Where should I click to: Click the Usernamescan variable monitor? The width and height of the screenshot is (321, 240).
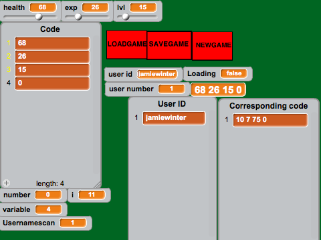[x=45, y=223]
